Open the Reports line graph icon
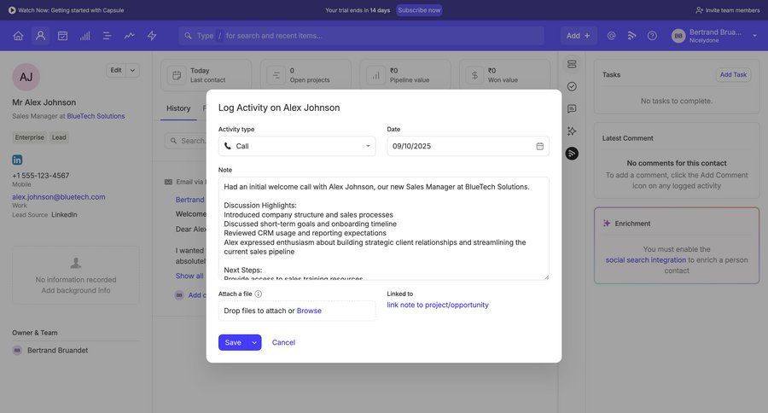 (130, 36)
